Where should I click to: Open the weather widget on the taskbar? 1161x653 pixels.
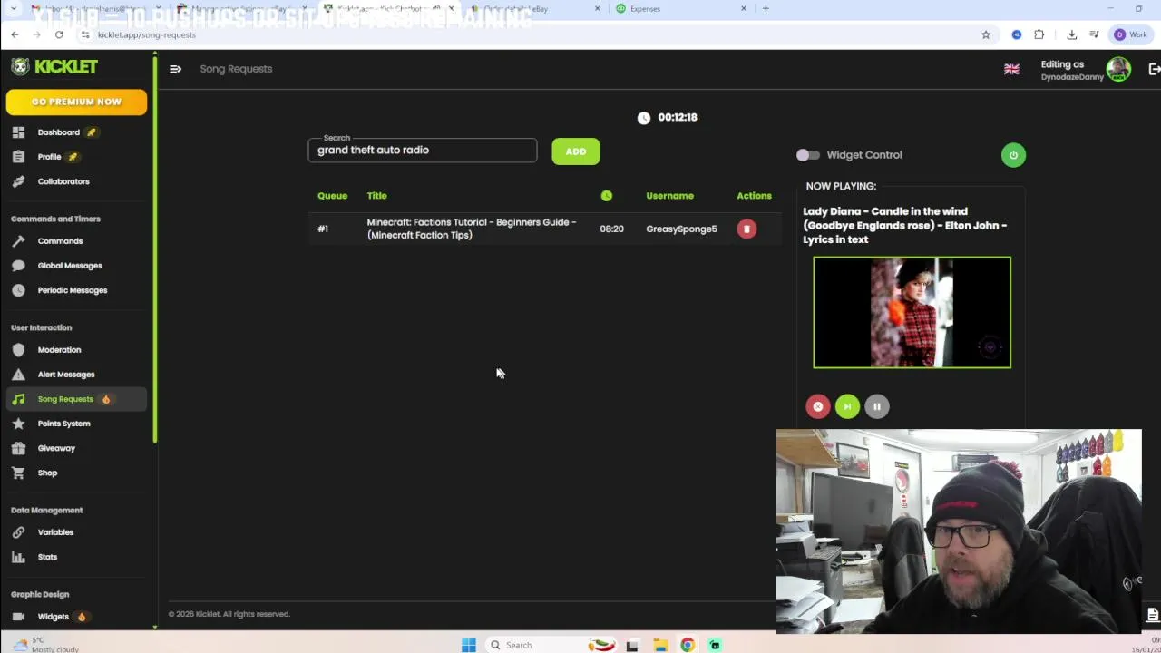45,645
